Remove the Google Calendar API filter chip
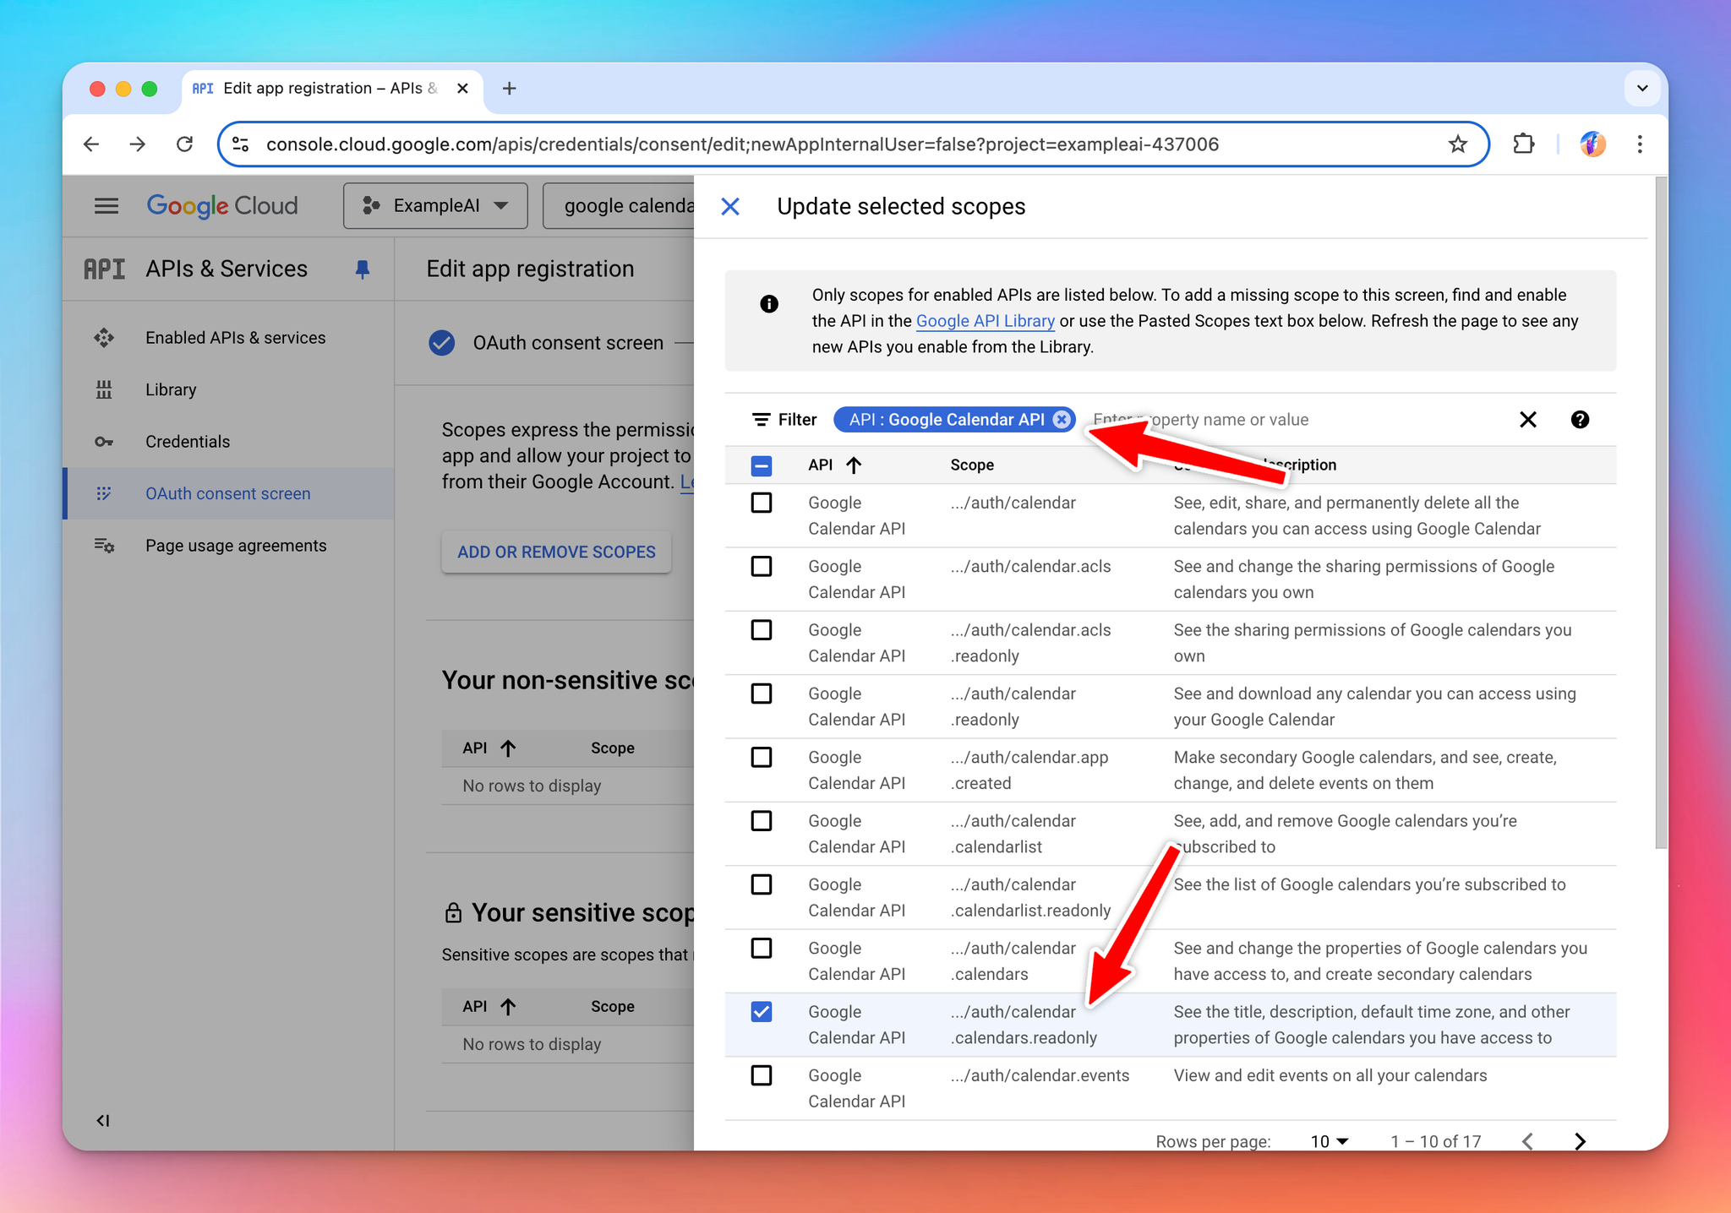Screen dimensions: 1731x1213 (1062, 420)
